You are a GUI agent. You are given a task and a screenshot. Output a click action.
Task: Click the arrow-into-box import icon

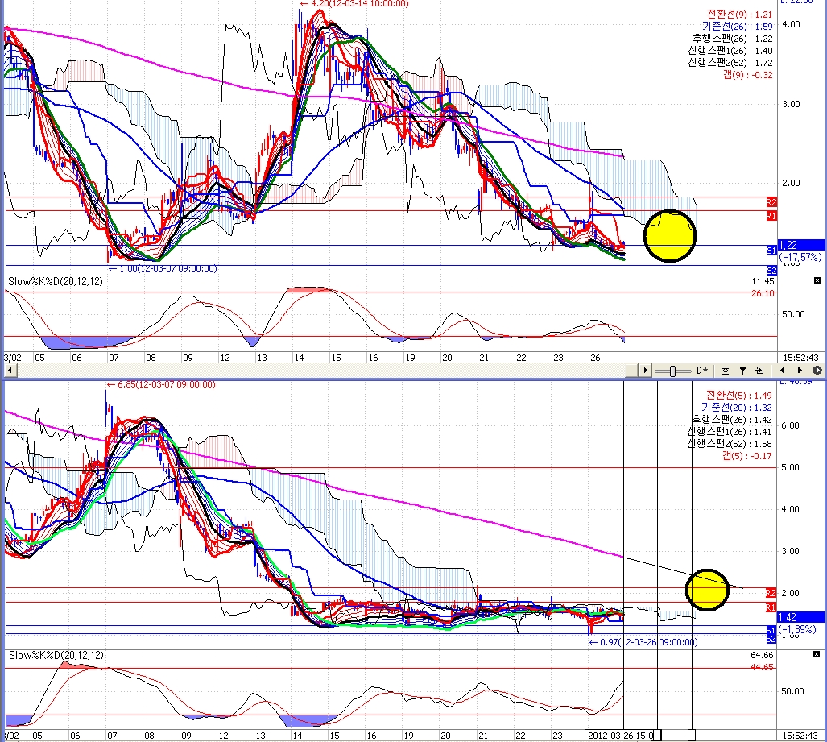point(759,370)
